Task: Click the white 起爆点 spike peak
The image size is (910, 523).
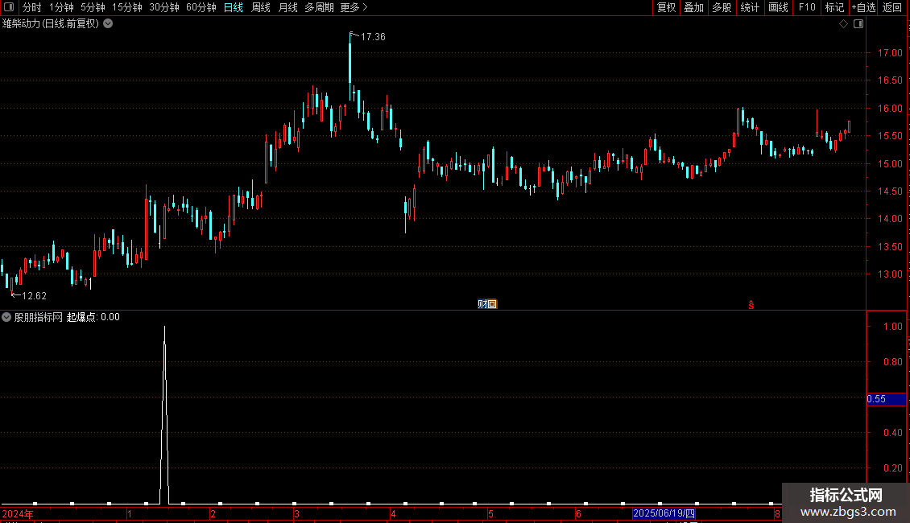Action: [165, 328]
